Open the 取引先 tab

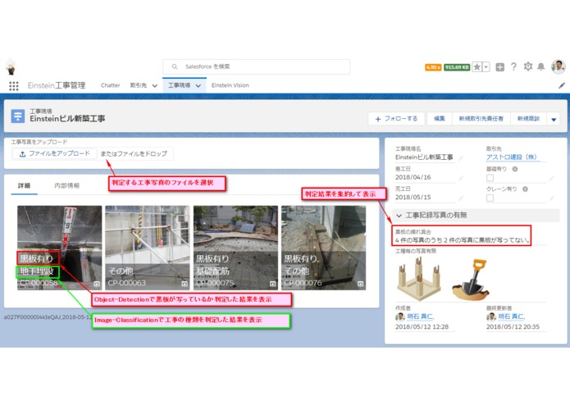[138, 85]
